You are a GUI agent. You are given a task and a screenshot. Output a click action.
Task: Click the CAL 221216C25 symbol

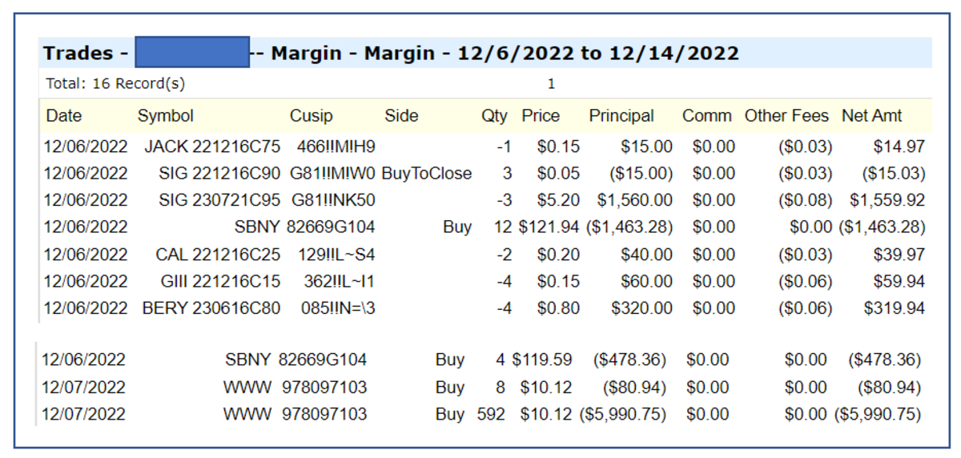click(218, 255)
